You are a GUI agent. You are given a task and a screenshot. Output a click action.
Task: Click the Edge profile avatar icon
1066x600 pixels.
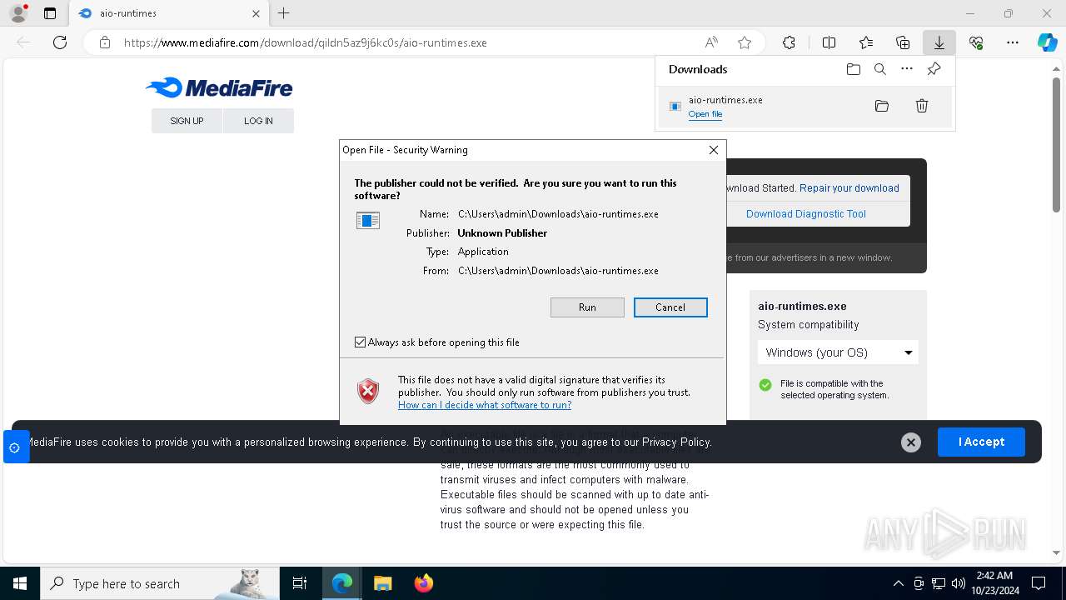click(x=18, y=13)
